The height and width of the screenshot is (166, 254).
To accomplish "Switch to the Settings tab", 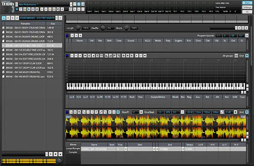I will [247, 8].
